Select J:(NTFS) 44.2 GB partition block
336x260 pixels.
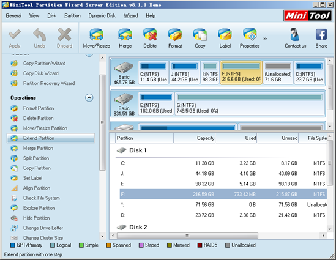point(184,73)
